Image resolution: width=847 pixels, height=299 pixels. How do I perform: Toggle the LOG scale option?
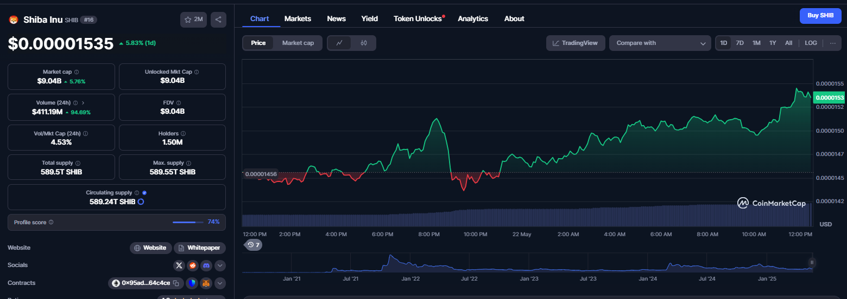coord(811,43)
